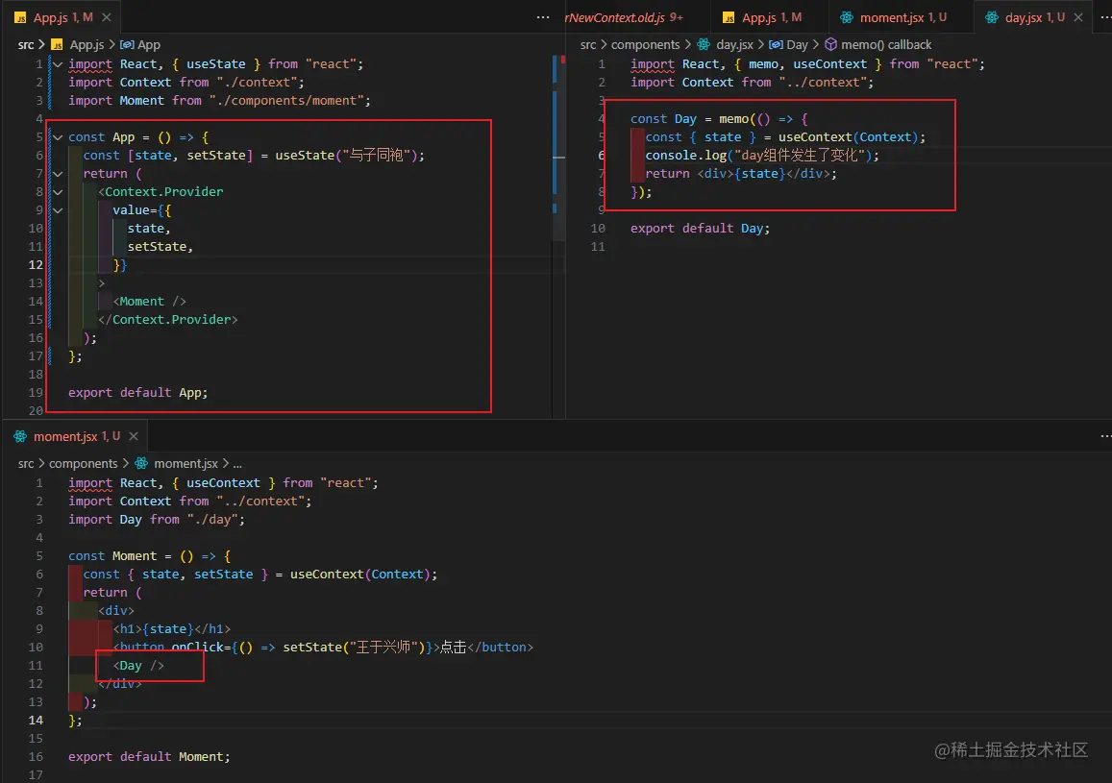Click <Day /> in moment.jsx
The height and width of the screenshot is (783, 1112).
coord(138,666)
